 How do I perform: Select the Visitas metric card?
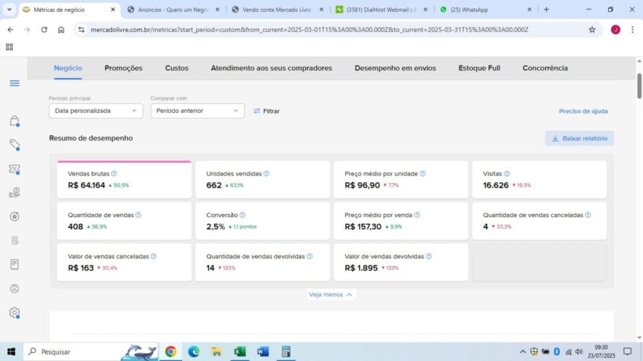pyautogui.click(x=539, y=179)
